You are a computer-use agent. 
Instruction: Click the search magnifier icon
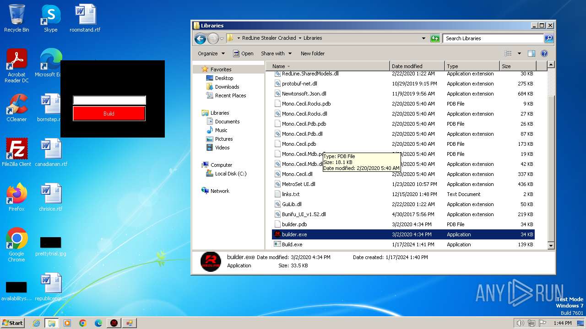548,38
